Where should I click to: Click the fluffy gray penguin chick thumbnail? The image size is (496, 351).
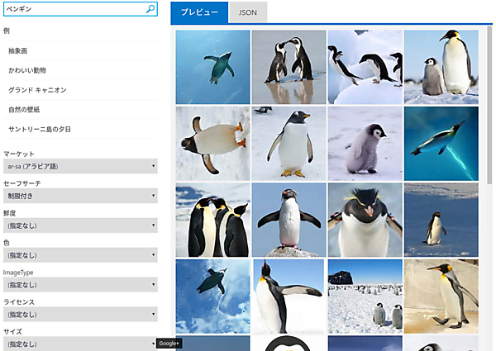click(x=365, y=143)
